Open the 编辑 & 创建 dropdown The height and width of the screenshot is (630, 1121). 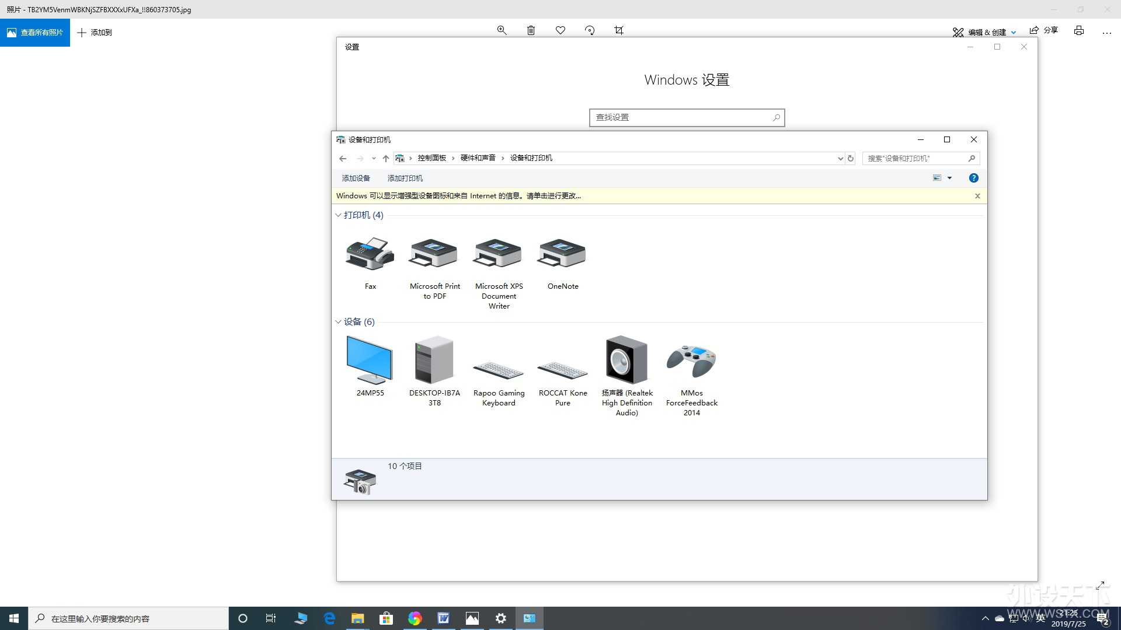984,32
